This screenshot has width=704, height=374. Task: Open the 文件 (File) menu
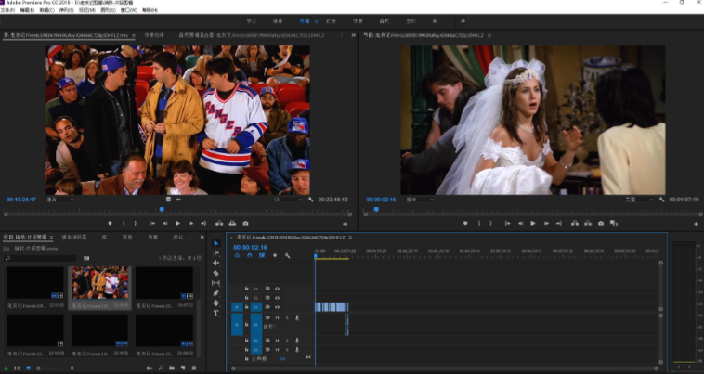7,9
